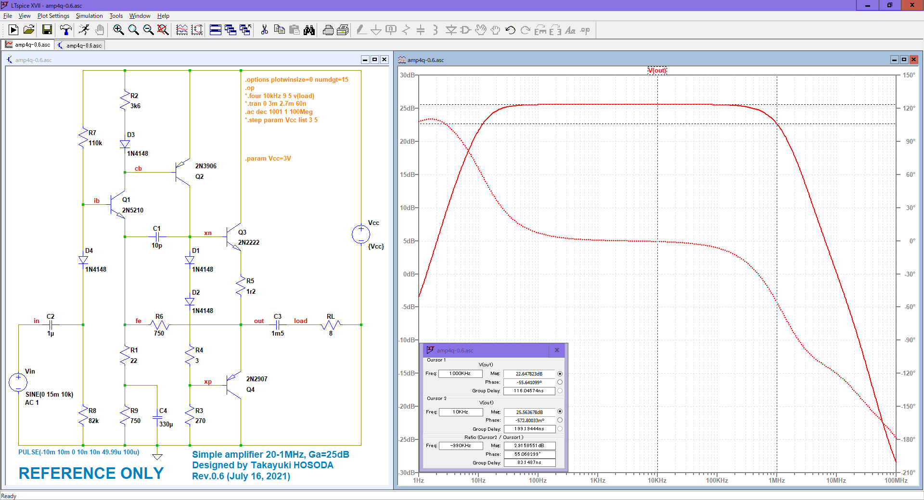Image resolution: width=924 pixels, height=500 pixels.
Task: Select the wire drawing pencil tool
Action: (360, 30)
